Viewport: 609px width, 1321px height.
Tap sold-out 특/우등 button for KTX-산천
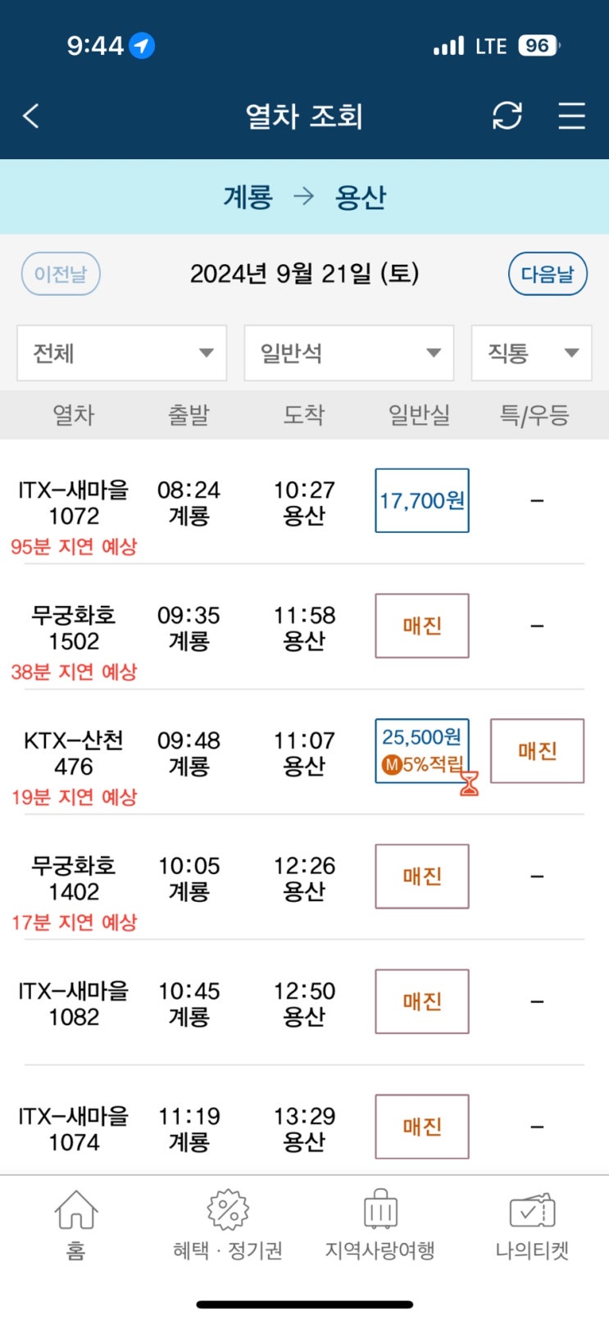pos(537,751)
